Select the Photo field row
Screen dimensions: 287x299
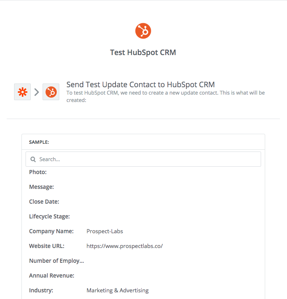coord(143,172)
